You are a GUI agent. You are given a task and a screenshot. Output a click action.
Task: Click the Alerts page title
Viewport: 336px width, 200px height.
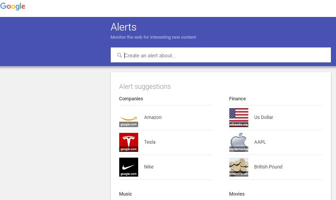click(x=124, y=27)
